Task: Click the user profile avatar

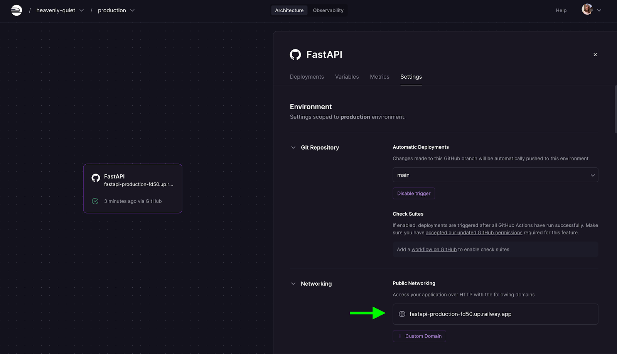Action: coord(587,9)
